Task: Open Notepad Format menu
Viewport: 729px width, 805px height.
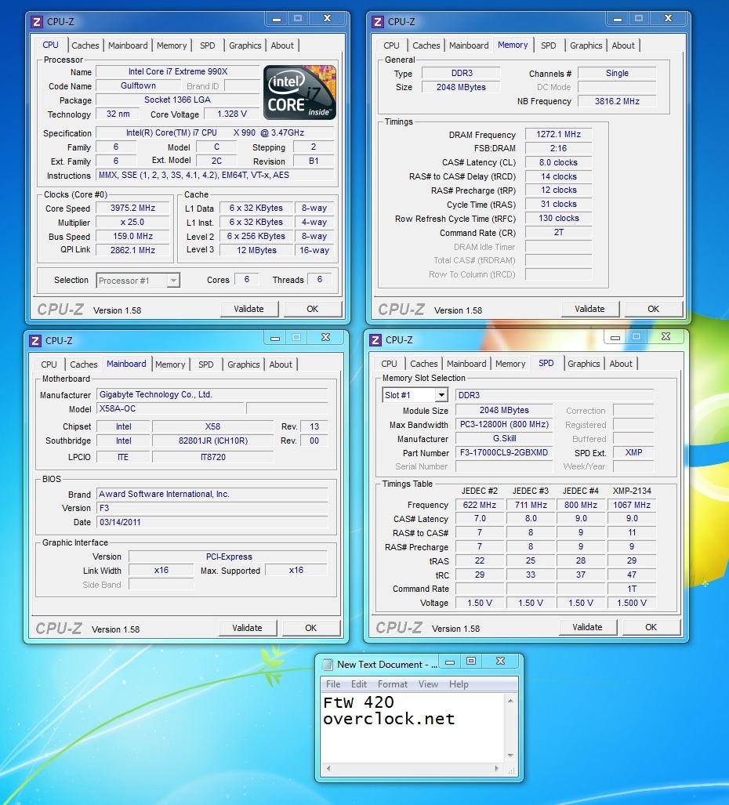Action: [x=393, y=684]
